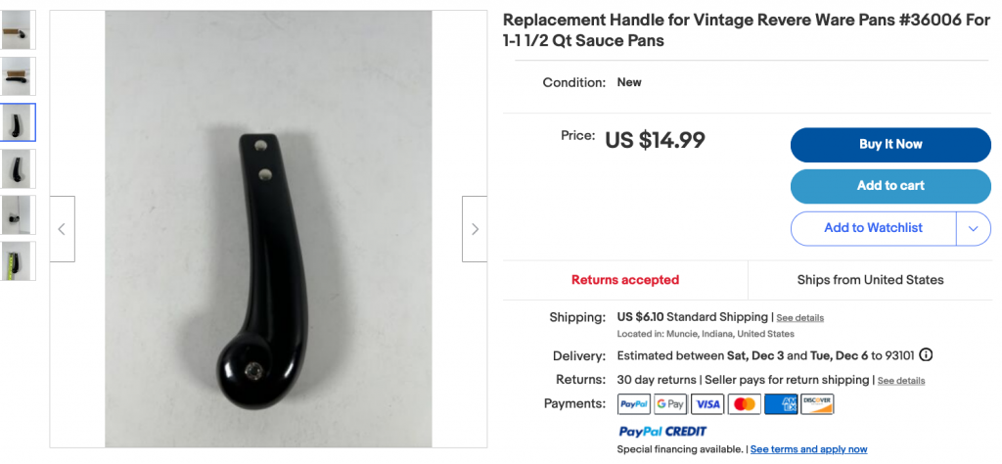Click the delivery info circle icon

926,354
